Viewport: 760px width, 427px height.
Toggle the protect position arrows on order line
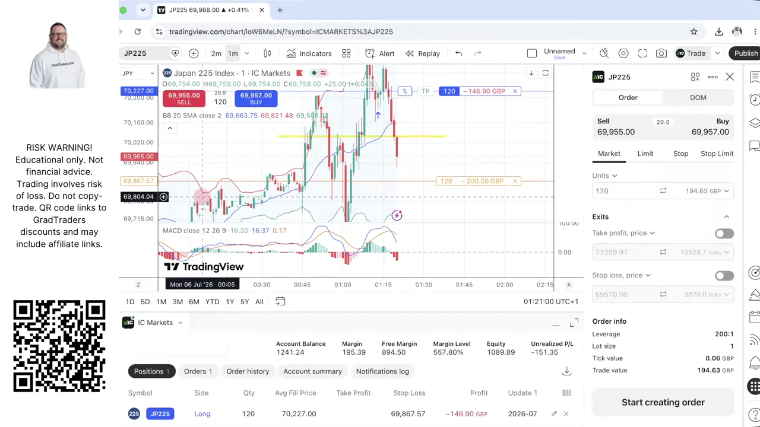[404, 91]
